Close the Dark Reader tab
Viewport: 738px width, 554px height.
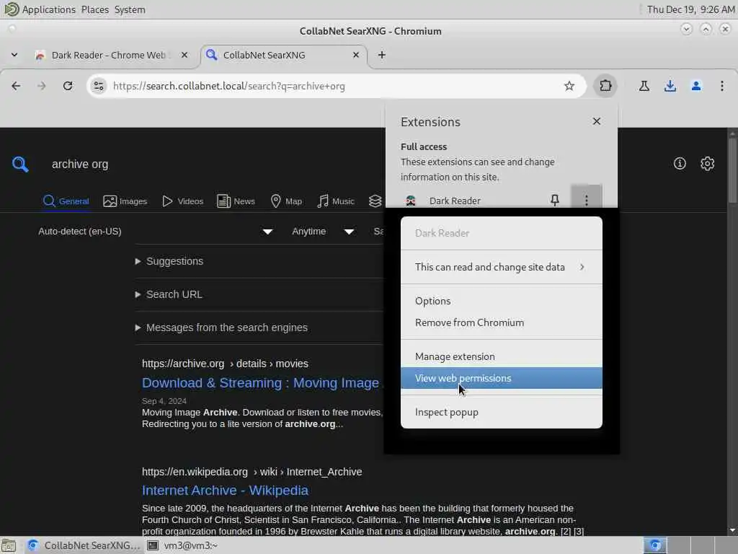184,55
